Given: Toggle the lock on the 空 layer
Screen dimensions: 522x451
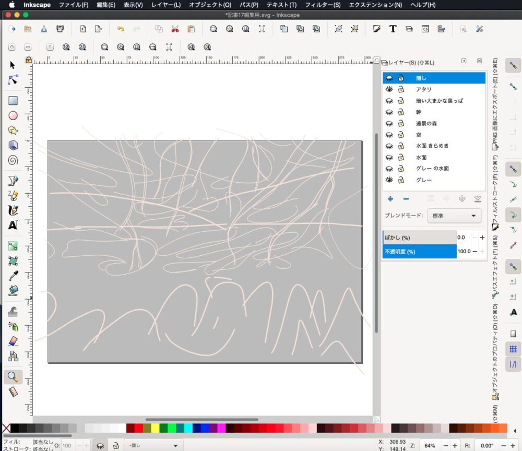Looking at the screenshot, I should click(x=401, y=135).
